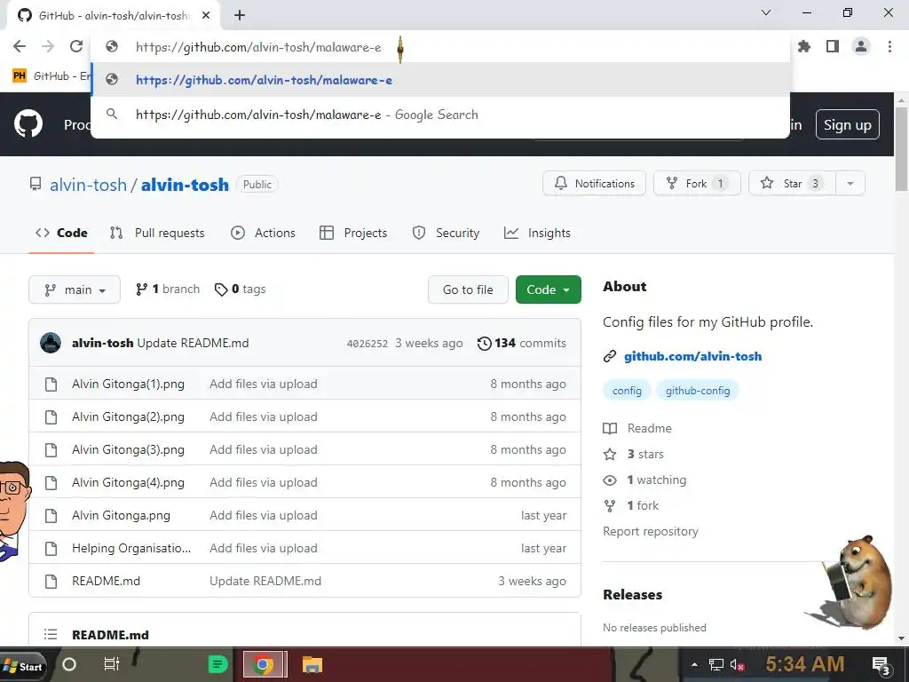Screen dimensions: 909x682
Task: Toggle Chrome side panel icon
Action: tap(833, 46)
